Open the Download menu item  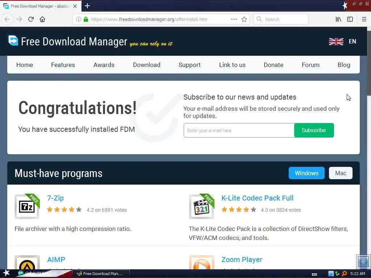coord(147,65)
